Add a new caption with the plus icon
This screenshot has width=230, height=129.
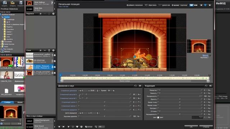41,14
